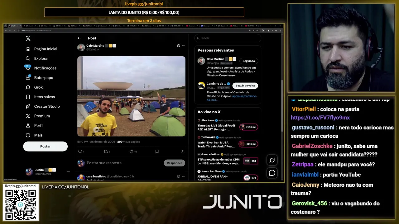
Task: Open the Mais menu in the sidebar
Action: [34, 135]
